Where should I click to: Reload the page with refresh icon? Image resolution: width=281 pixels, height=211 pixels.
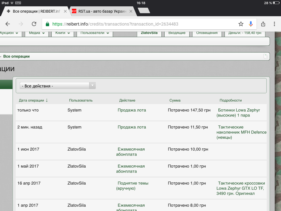34,24
